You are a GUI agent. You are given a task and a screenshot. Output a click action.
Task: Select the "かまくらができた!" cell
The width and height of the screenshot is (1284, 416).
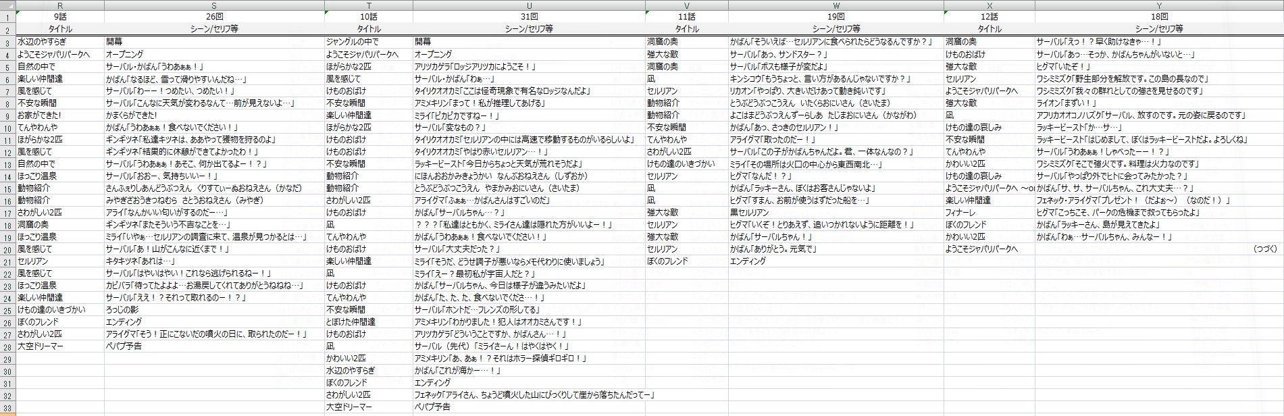(x=214, y=115)
